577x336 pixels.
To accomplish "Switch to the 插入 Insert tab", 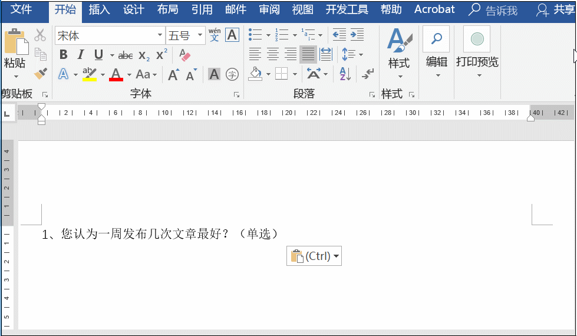I will tap(100, 9).
